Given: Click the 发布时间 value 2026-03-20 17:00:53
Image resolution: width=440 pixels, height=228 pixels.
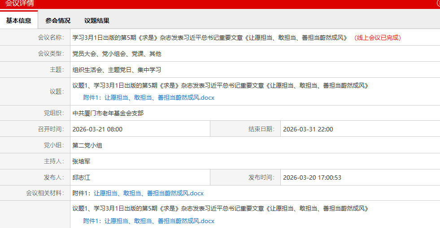Looking at the screenshot, I should (312, 177).
